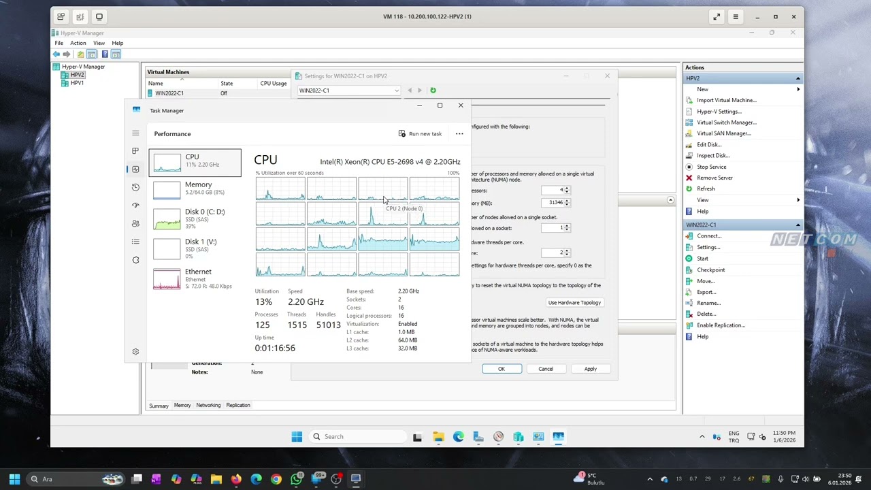Click Remove Server red X action

pyautogui.click(x=689, y=178)
